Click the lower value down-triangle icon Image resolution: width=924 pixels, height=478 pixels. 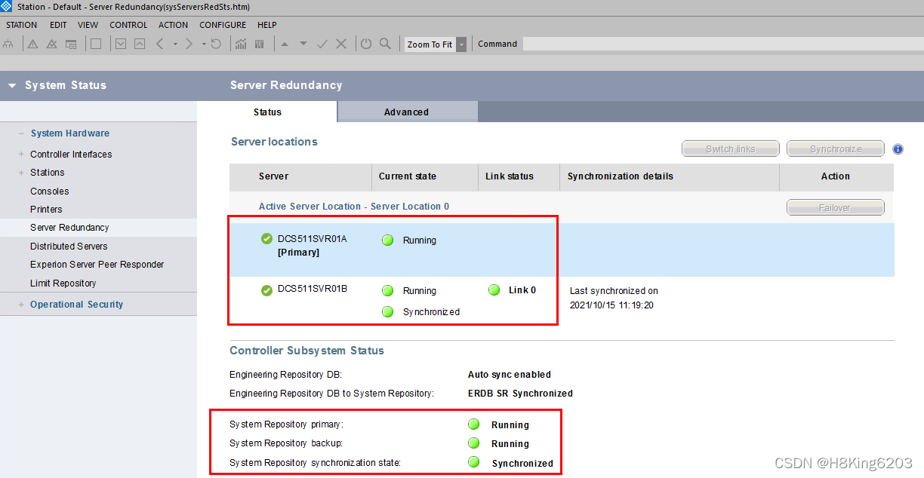pyautogui.click(x=303, y=44)
